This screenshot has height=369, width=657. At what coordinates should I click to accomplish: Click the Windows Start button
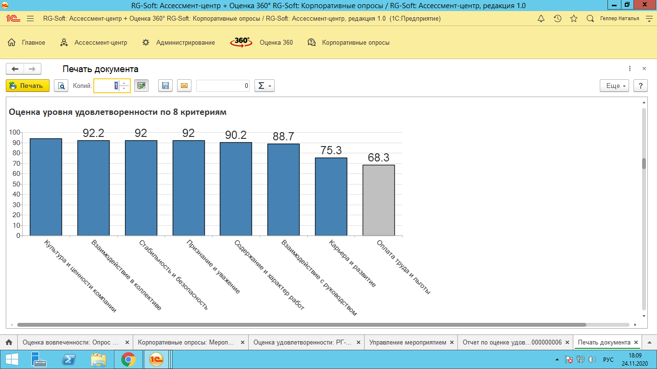[12, 359]
